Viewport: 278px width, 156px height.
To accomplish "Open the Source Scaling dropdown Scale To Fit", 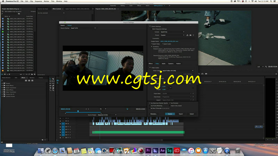I will [x=83, y=28].
